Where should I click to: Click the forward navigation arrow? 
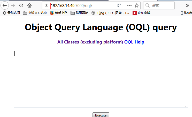(13, 5)
